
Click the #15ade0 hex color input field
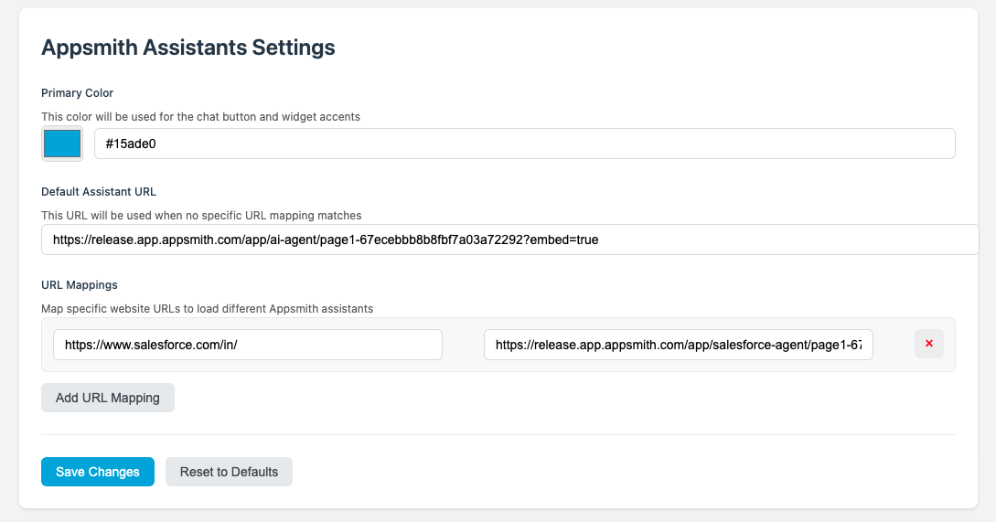524,144
